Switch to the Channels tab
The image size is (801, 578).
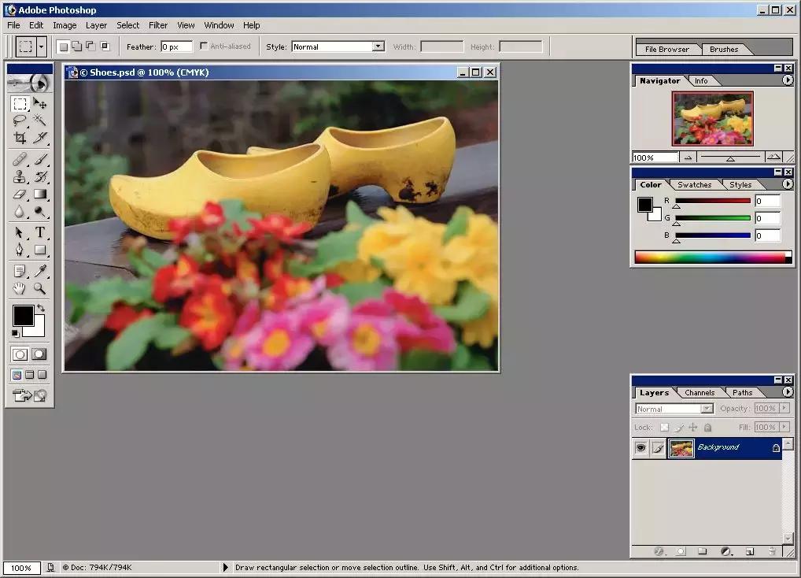699,392
